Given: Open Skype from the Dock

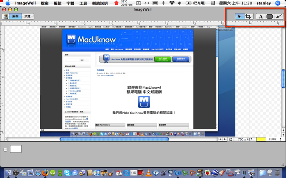Looking at the screenshot, I should pos(67,173).
